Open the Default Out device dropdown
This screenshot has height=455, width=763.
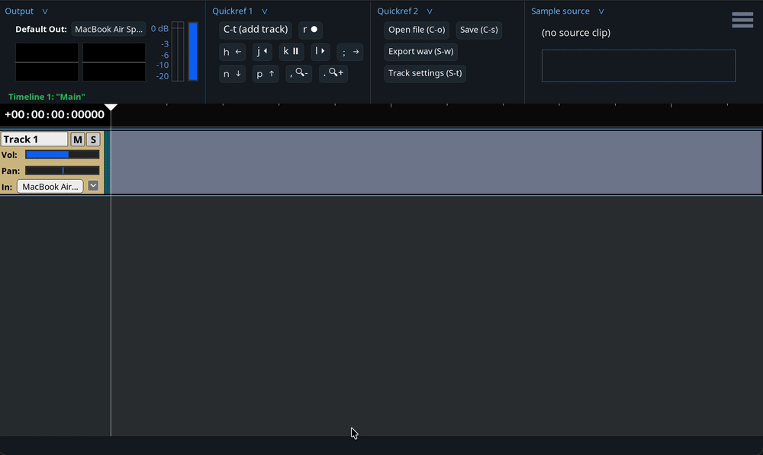tap(108, 29)
